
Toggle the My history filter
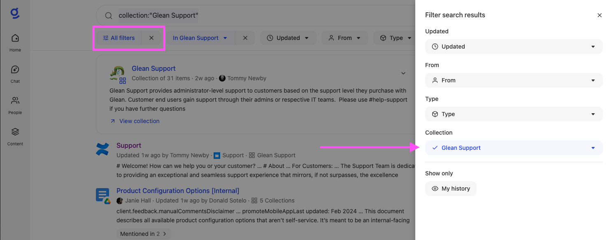tap(451, 189)
